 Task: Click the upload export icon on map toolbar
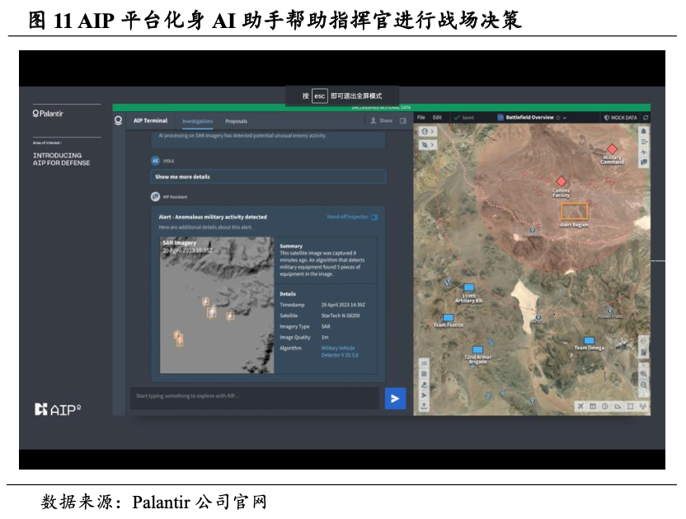(x=424, y=406)
